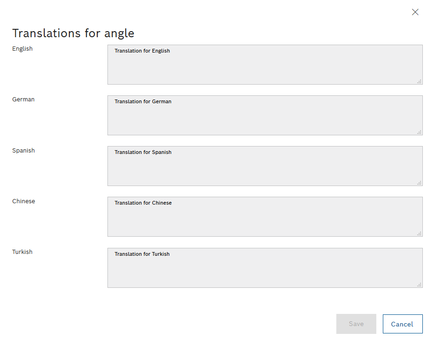The image size is (434, 346).
Task: Click inside the Turkish translation field
Action: click(x=265, y=268)
